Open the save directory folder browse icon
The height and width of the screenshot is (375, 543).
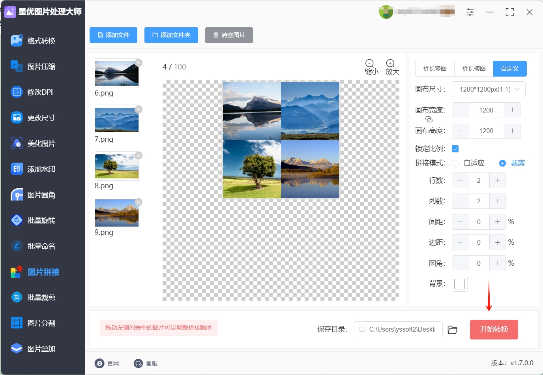(x=453, y=330)
